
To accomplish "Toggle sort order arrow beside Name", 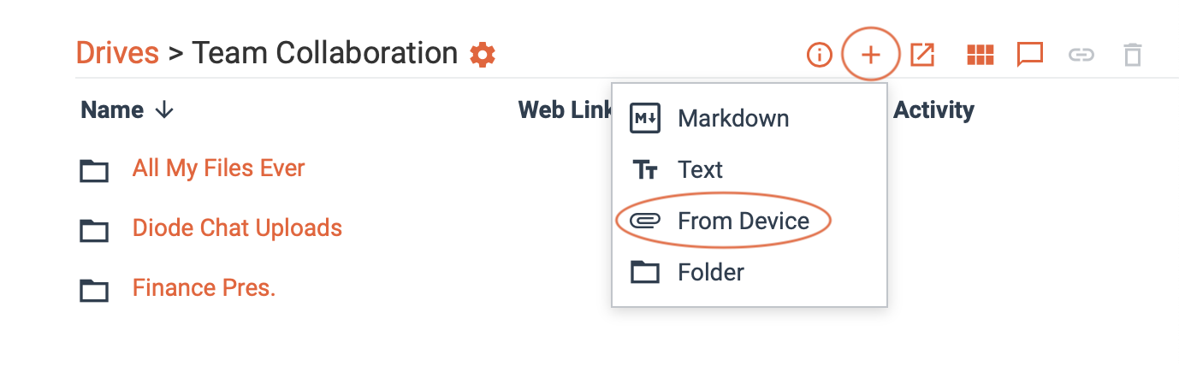I will click(164, 110).
